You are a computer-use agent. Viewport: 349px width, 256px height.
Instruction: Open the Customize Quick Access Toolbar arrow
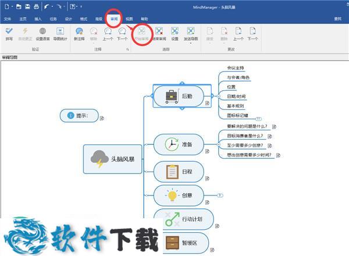tap(81, 7)
